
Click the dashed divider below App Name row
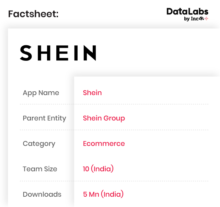coord(114,104)
